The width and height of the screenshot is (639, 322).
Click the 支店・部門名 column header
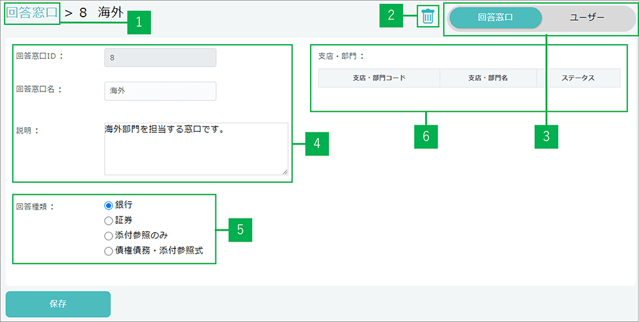click(x=488, y=78)
